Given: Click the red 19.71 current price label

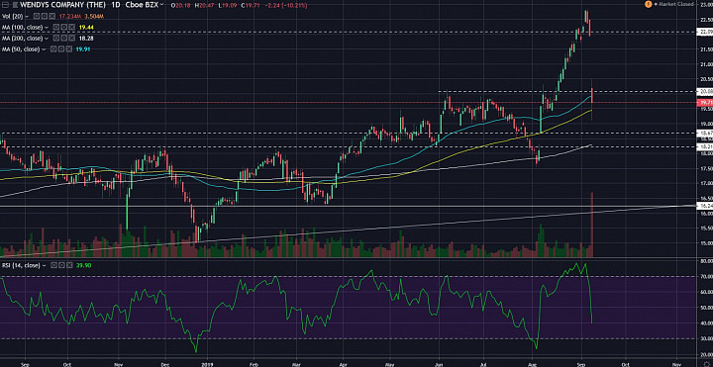Looking at the screenshot, I should [705, 102].
